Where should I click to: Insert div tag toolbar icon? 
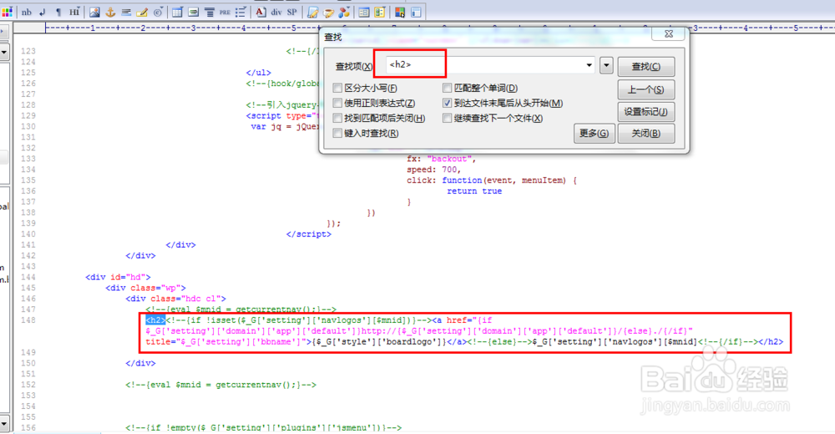click(x=276, y=12)
